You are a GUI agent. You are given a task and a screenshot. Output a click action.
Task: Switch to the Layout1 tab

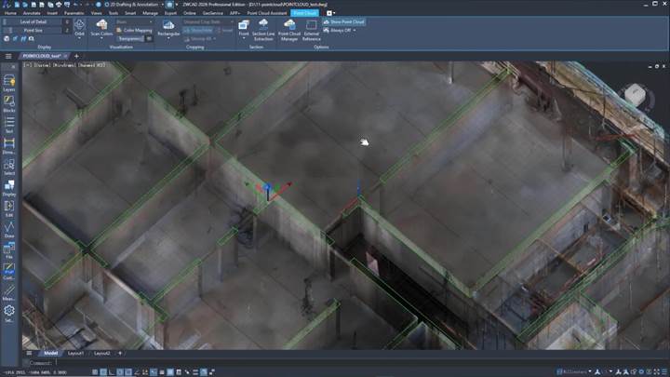tap(75, 354)
